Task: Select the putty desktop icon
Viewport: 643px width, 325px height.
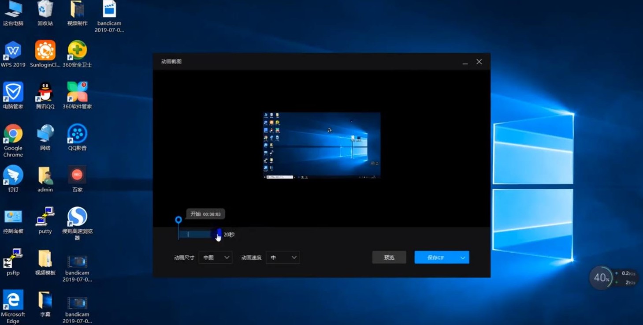Action: coord(45,217)
